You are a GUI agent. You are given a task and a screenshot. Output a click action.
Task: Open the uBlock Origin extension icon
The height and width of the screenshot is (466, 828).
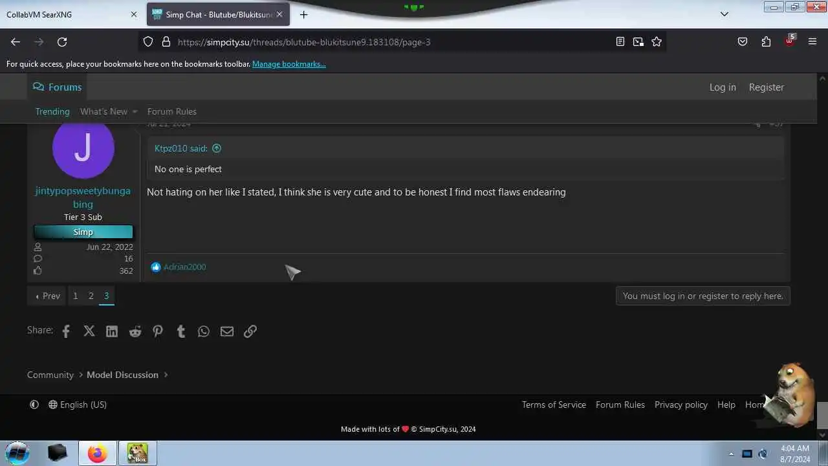click(790, 41)
